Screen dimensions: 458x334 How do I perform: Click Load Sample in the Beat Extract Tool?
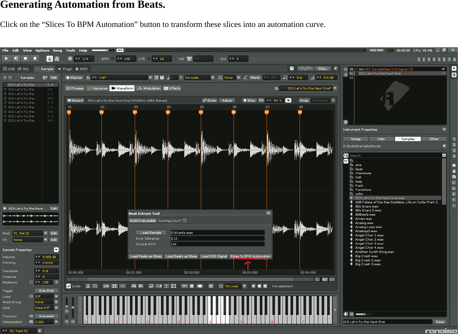pos(151,232)
